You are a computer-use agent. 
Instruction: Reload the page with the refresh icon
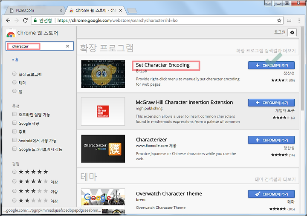click(25, 20)
